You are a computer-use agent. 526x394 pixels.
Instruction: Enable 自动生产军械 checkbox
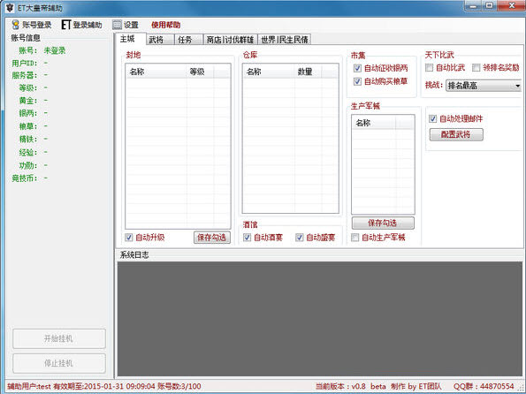354,238
